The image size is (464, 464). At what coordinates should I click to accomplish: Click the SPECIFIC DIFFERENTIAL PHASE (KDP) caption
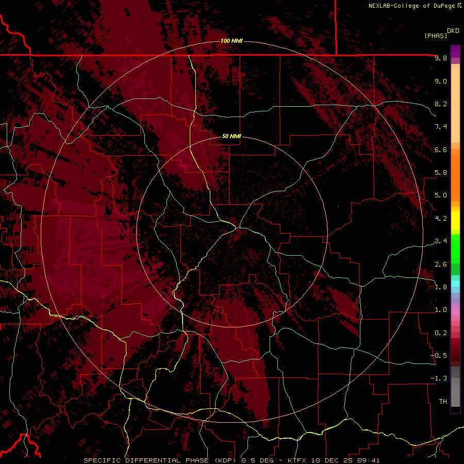tap(161, 460)
